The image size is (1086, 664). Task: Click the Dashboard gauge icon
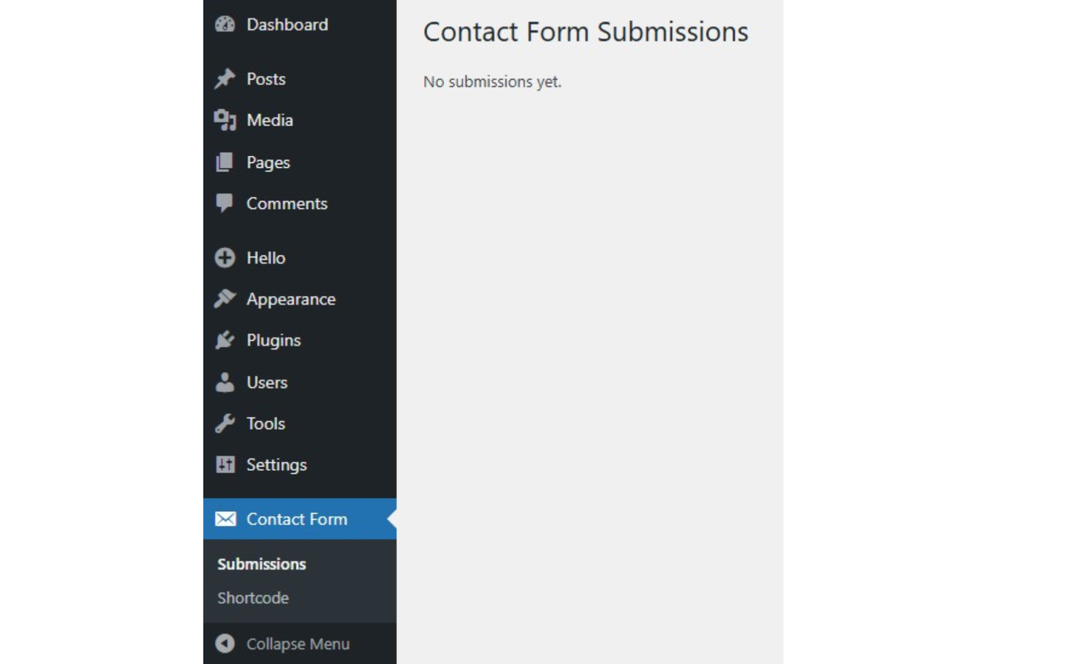(x=225, y=25)
